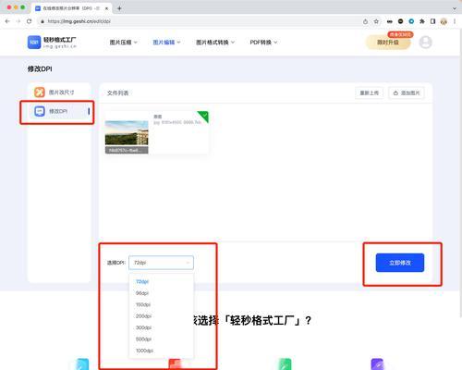Open the Chrome three-dot menu
The image size is (462, 370).
pos(455,21)
